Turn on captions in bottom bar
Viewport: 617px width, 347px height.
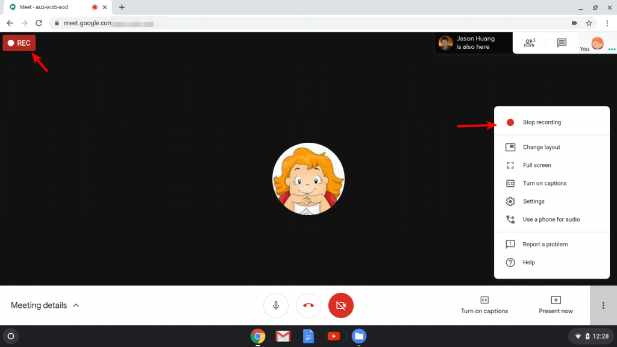pos(484,305)
